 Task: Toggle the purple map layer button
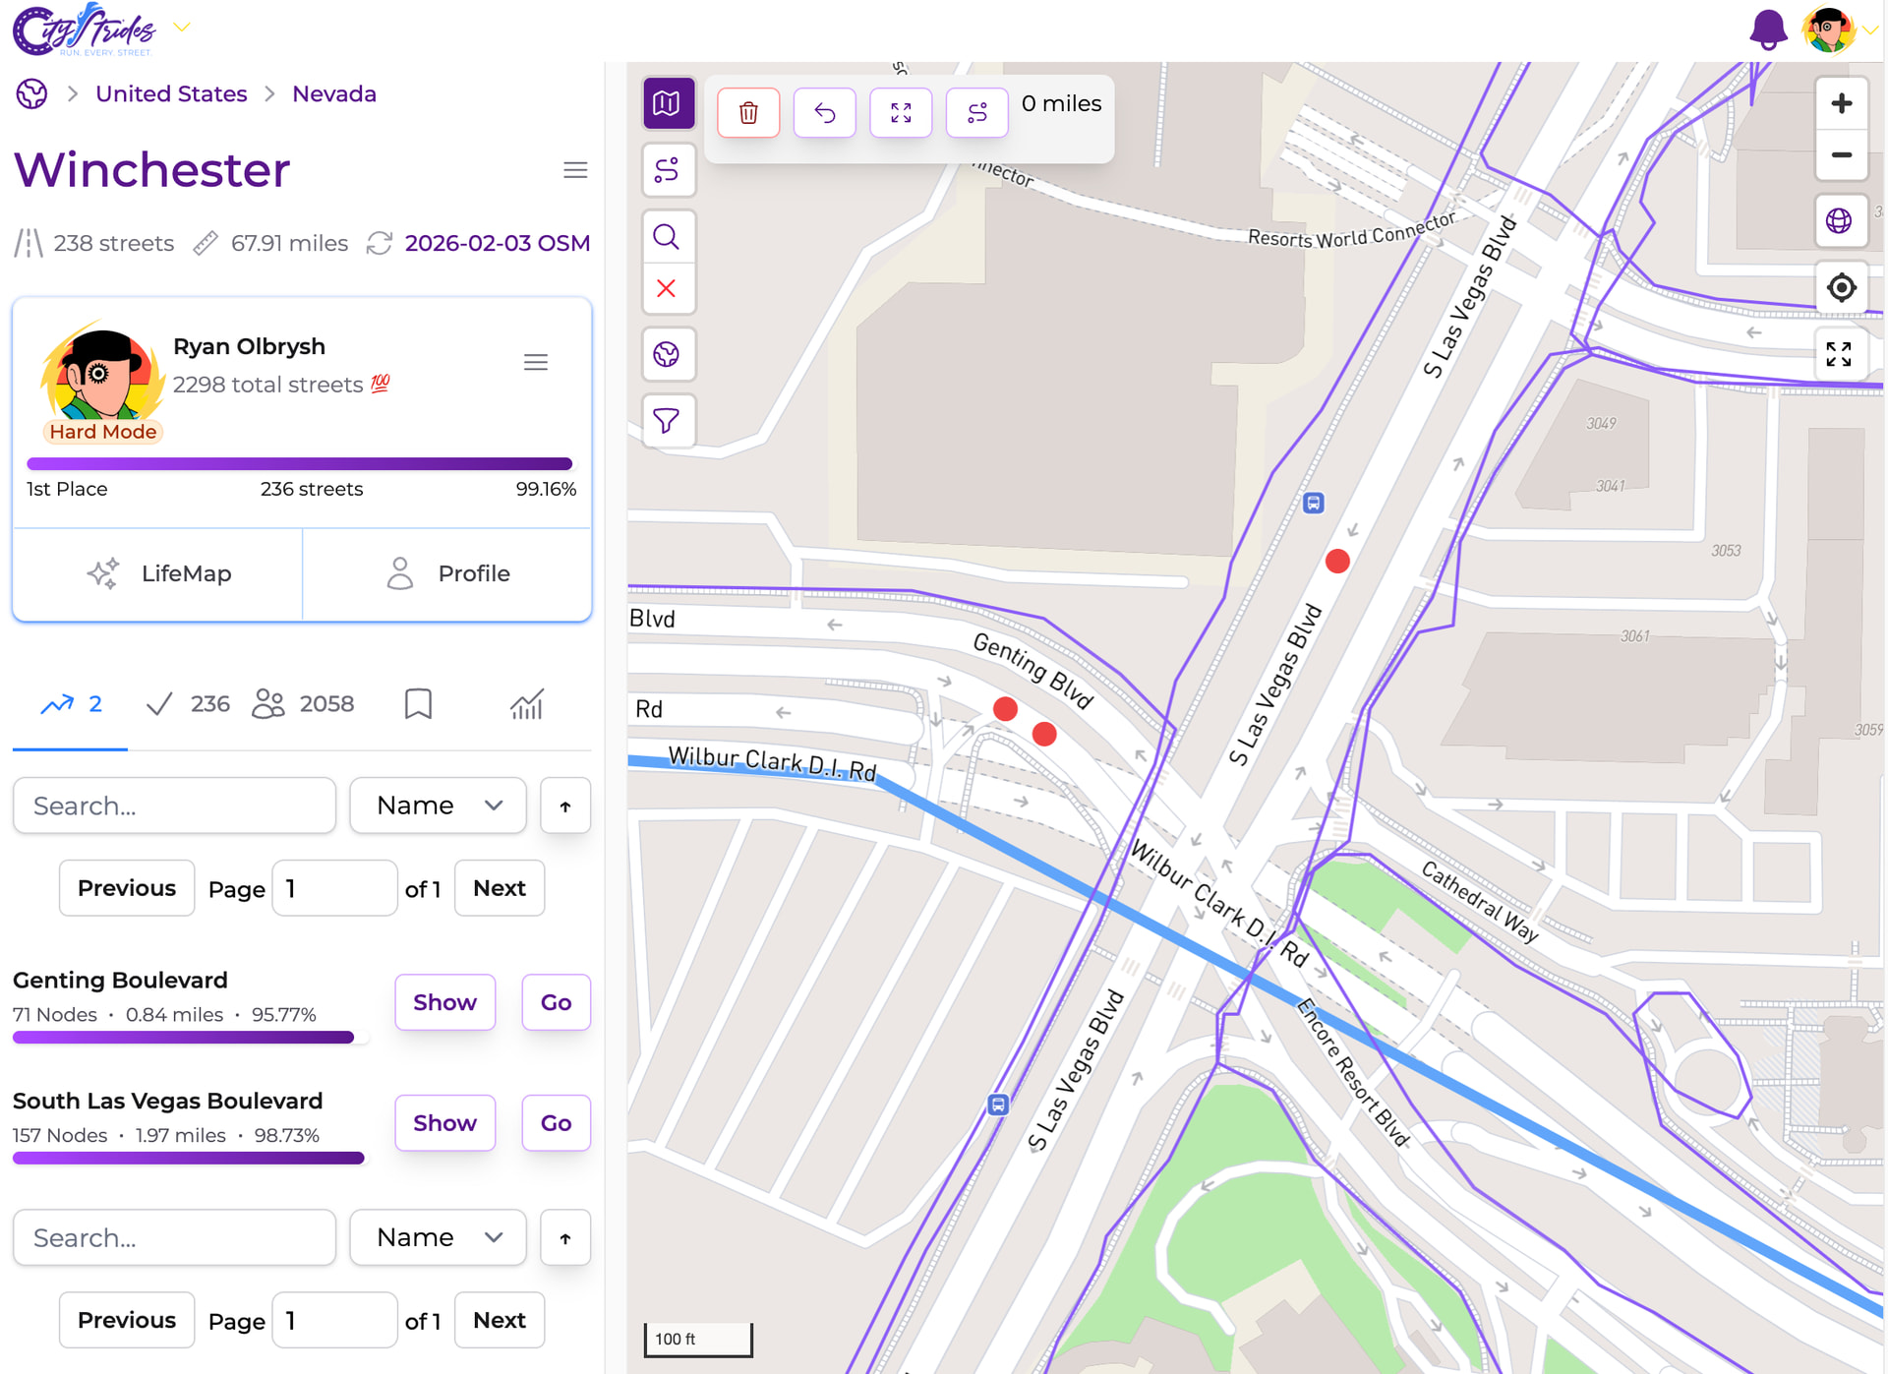[668, 103]
